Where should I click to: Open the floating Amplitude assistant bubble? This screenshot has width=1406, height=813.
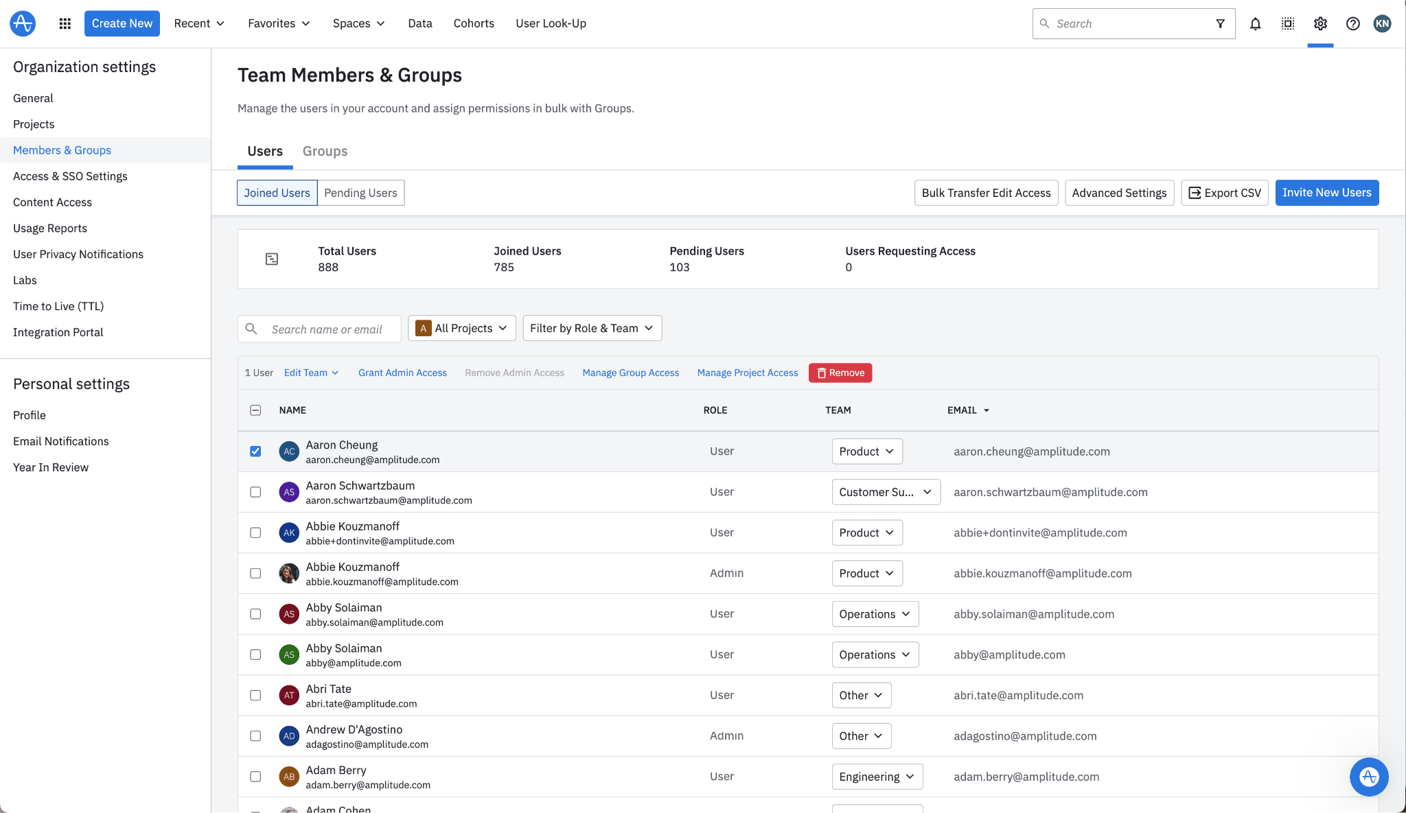tap(1368, 777)
